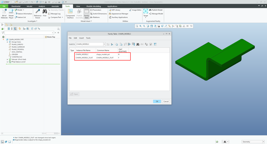The image size is (267, 144).
Task: Click the add/delete table columns icon
Action: 133,44
